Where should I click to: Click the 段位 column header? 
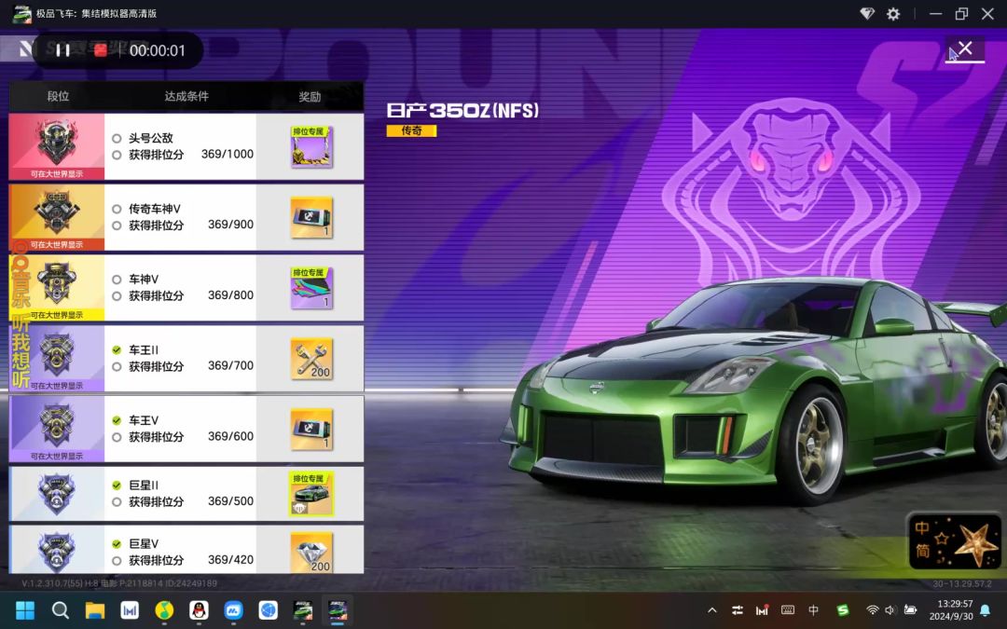(58, 96)
